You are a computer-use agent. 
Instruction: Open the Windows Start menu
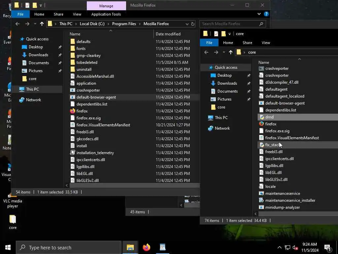pos(8,247)
